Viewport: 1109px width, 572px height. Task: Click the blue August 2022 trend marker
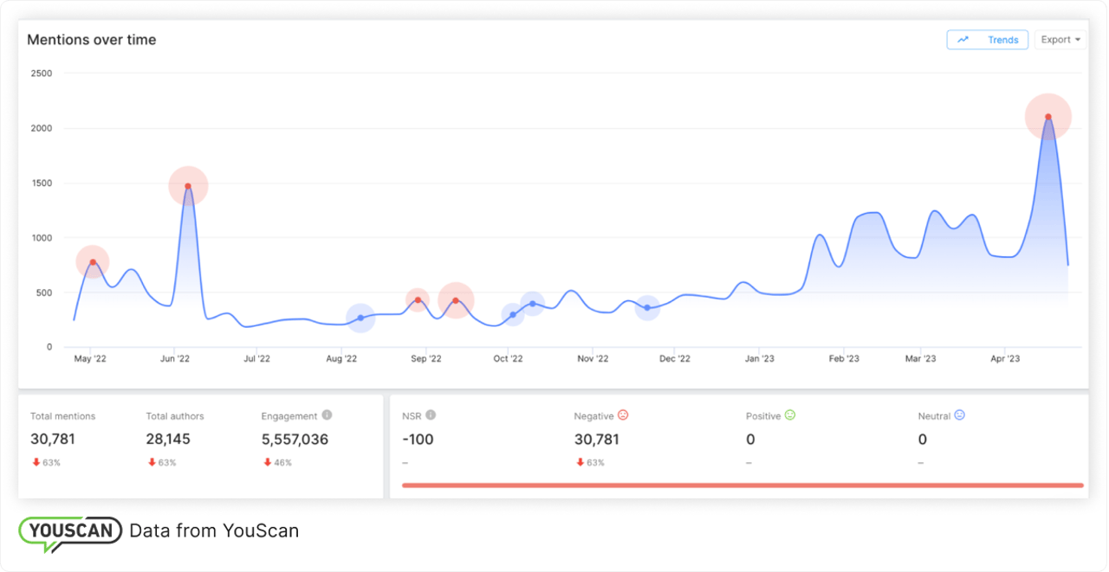click(x=360, y=318)
